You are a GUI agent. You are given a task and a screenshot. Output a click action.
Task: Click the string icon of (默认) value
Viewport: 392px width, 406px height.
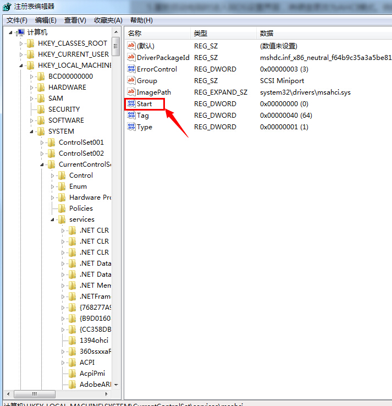(131, 46)
